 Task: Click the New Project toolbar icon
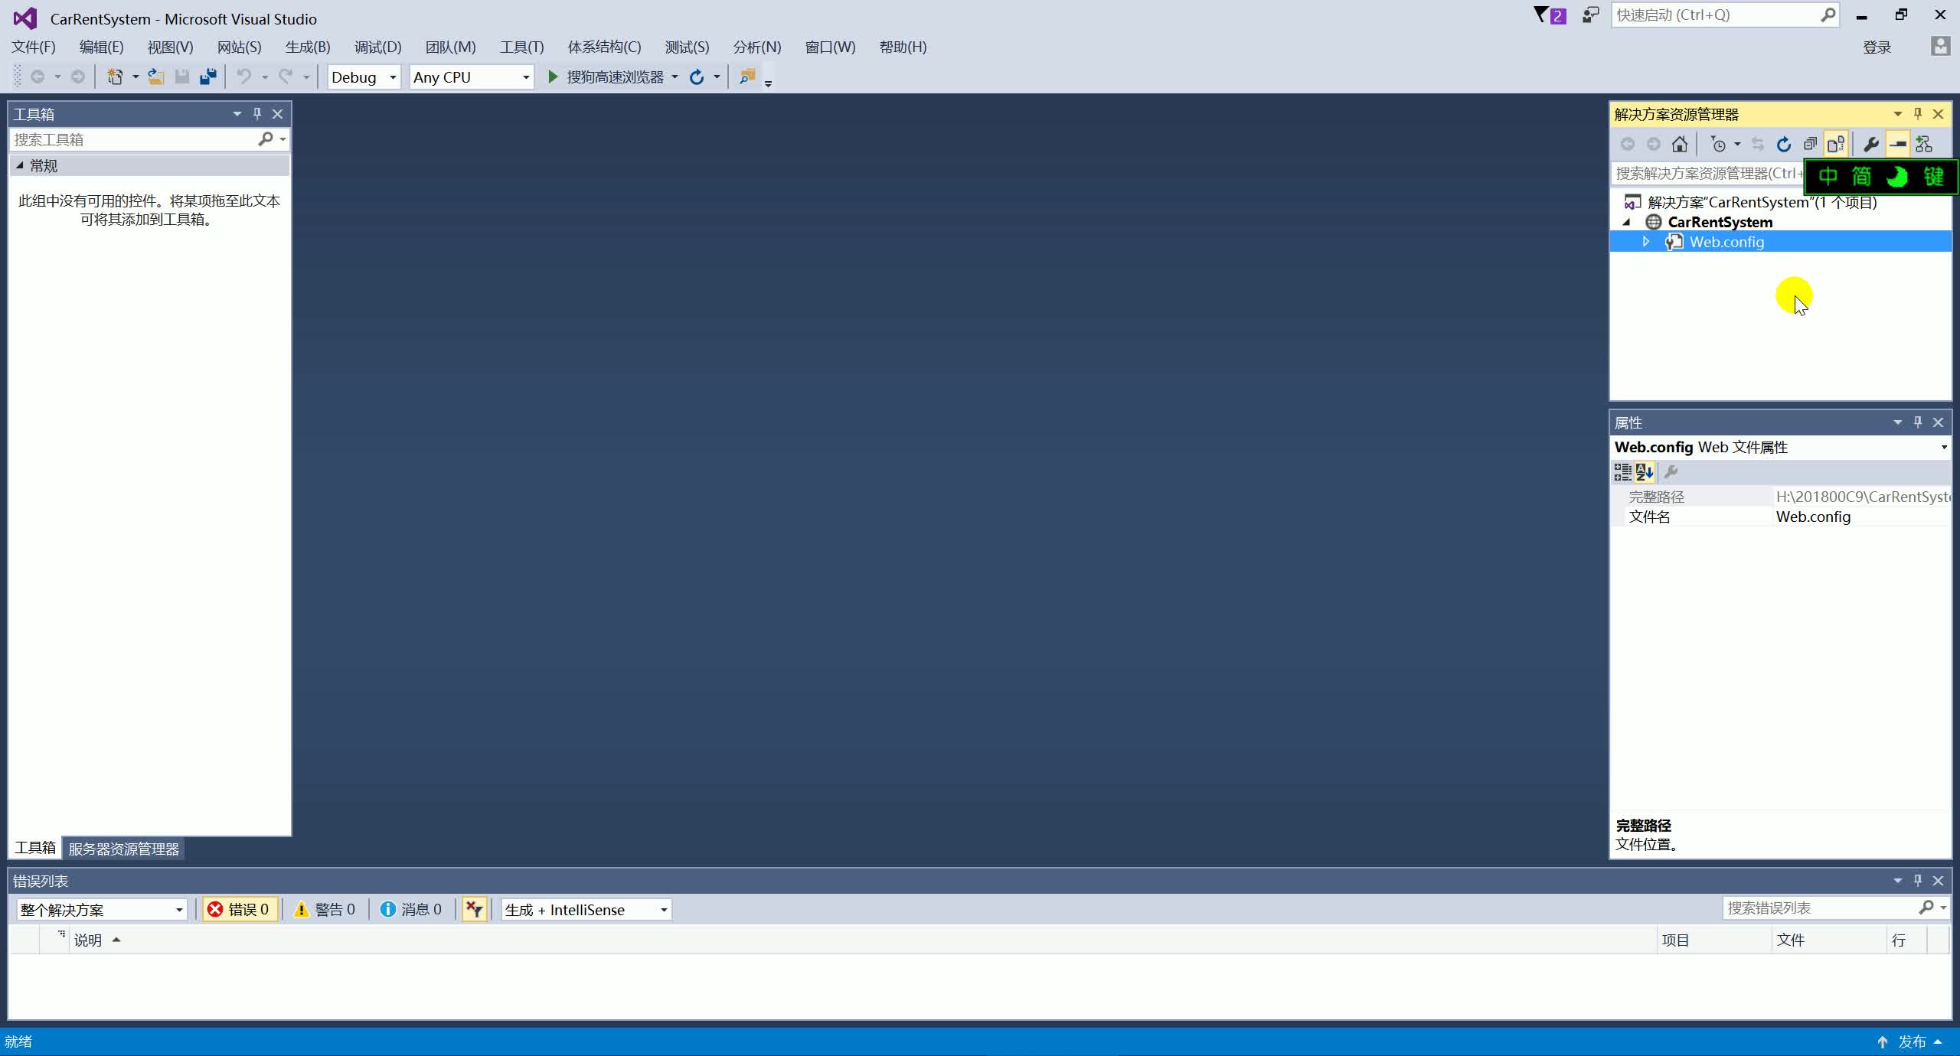tap(115, 77)
